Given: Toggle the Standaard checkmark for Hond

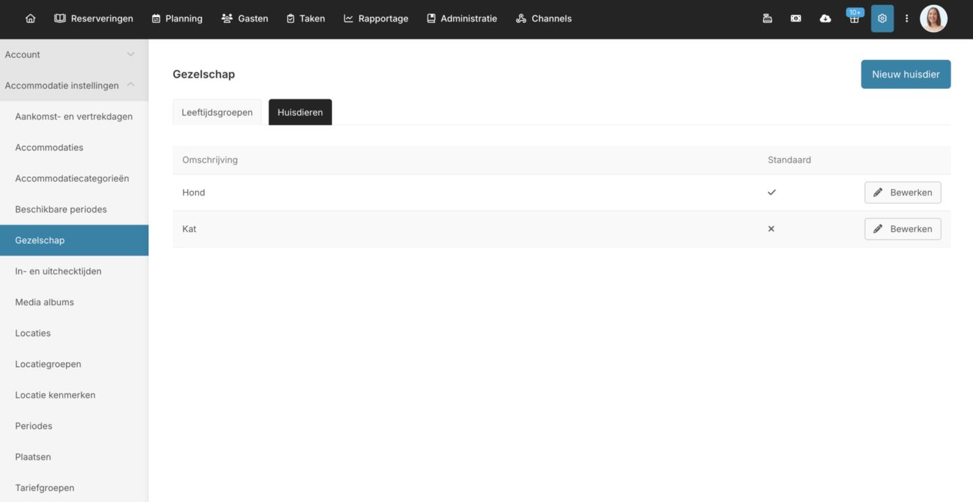Looking at the screenshot, I should click(x=772, y=192).
